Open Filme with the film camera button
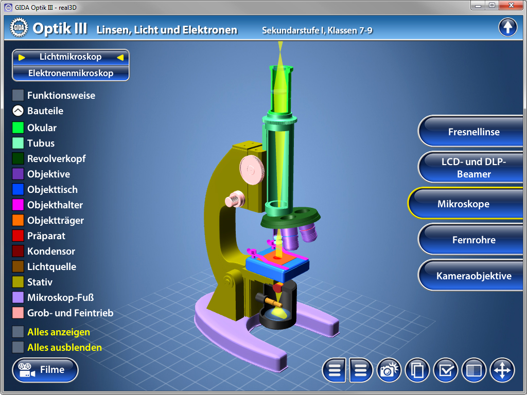527x395 pixels. pos(45,370)
